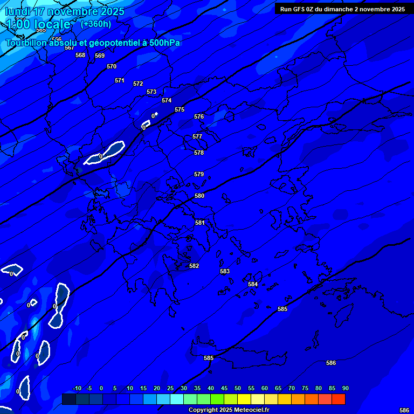Click the 584 contour label

coord(253,284)
